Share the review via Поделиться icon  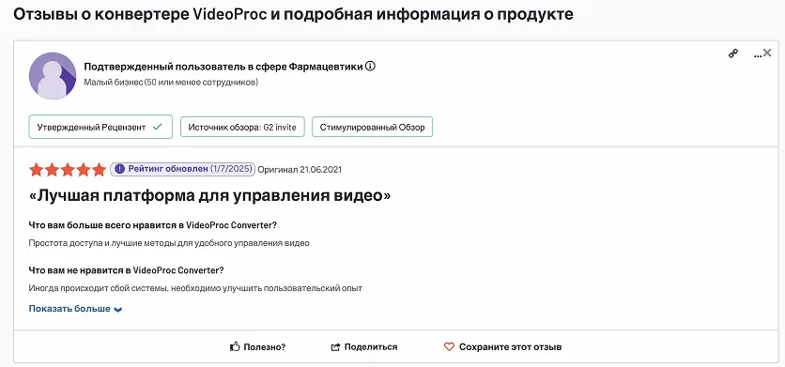coord(364,346)
